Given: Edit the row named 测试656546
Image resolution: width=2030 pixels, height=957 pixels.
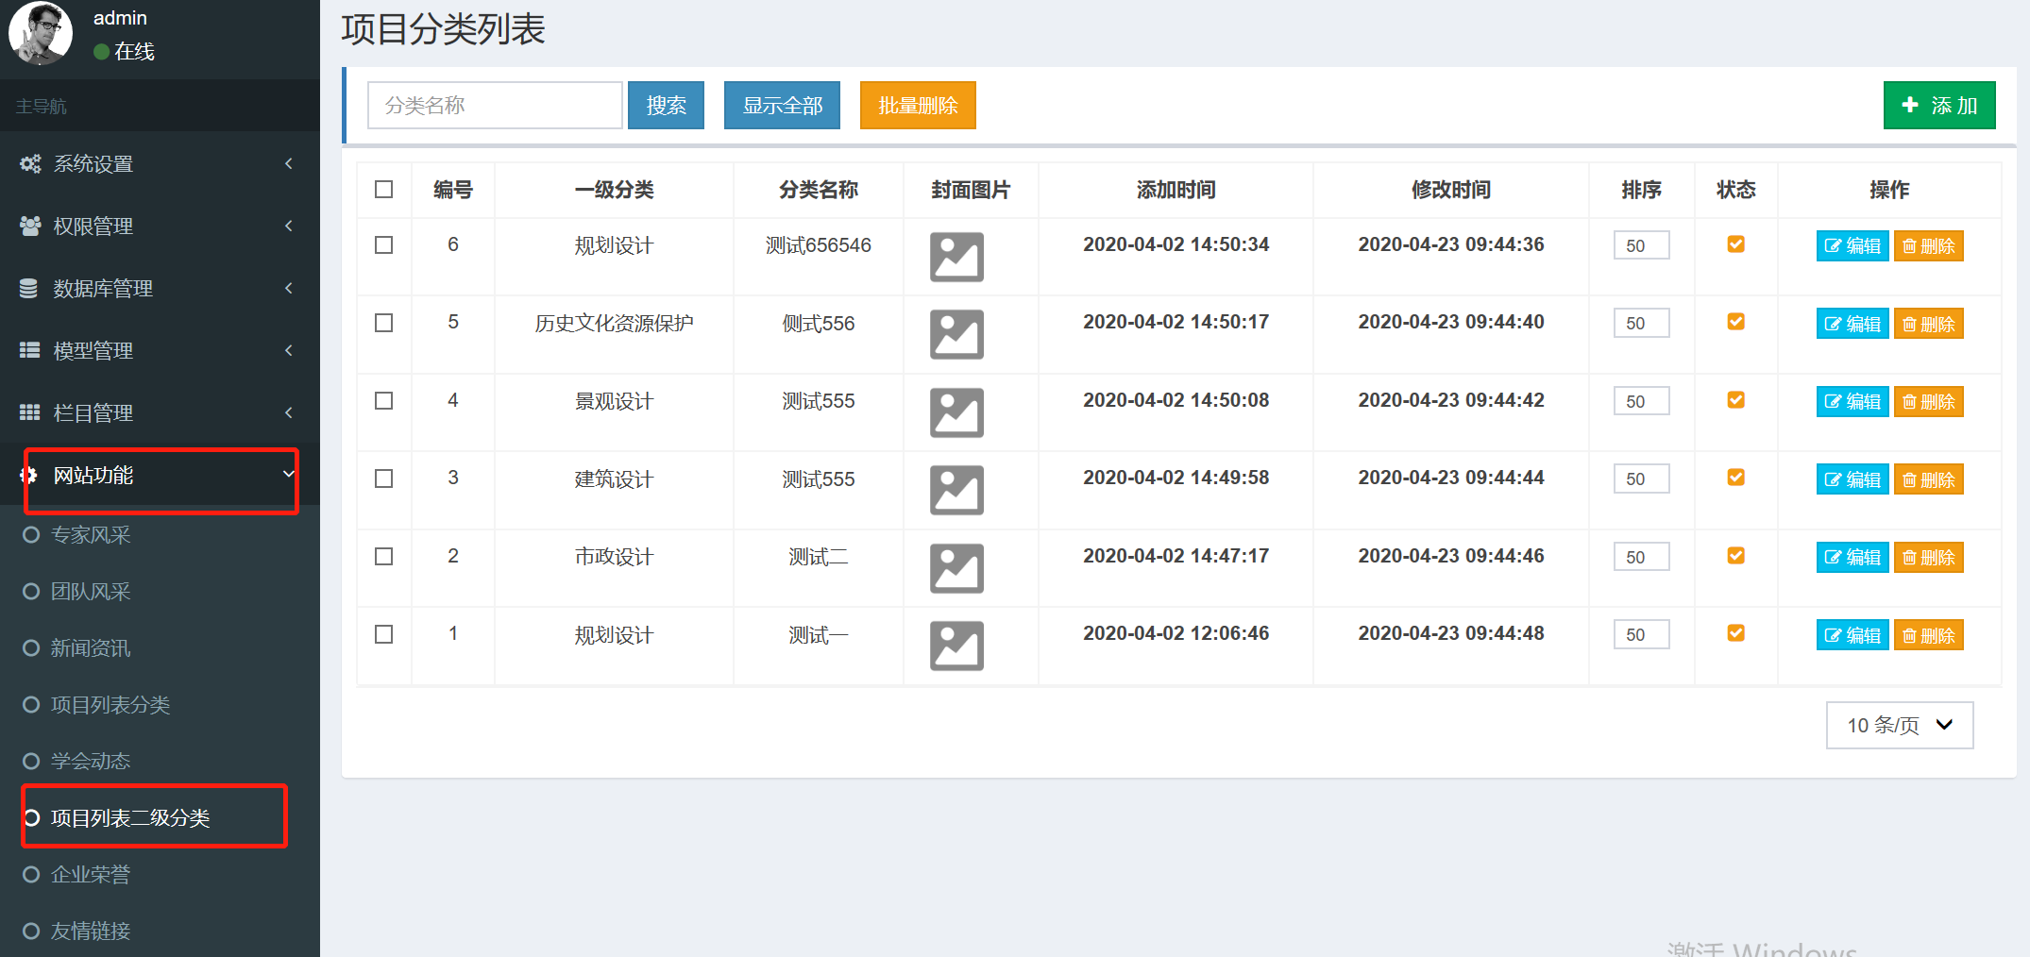Looking at the screenshot, I should point(1852,245).
